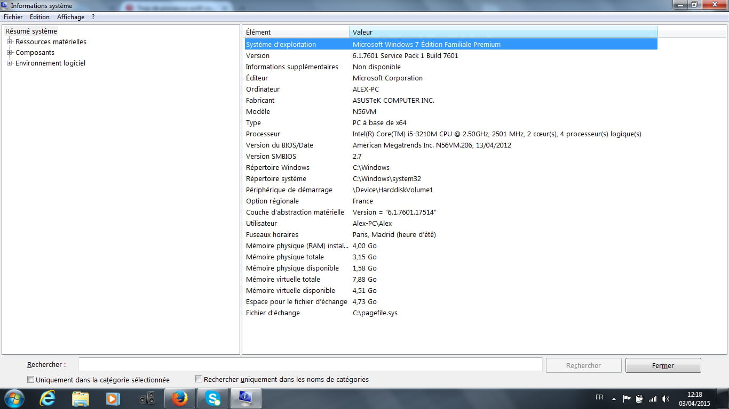Select the Mémoire virtuelle disponible row
Image resolution: width=729 pixels, height=409 pixels.
pyautogui.click(x=450, y=290)
